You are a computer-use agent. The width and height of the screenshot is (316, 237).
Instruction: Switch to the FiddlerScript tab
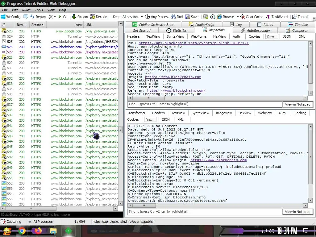click(x=202, y=25)
